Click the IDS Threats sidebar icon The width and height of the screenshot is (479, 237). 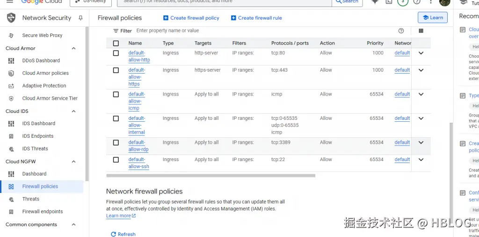[x=12, y=149]
